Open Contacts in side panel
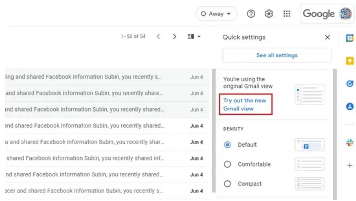The image size is (356, 201). tap(350, 106)
